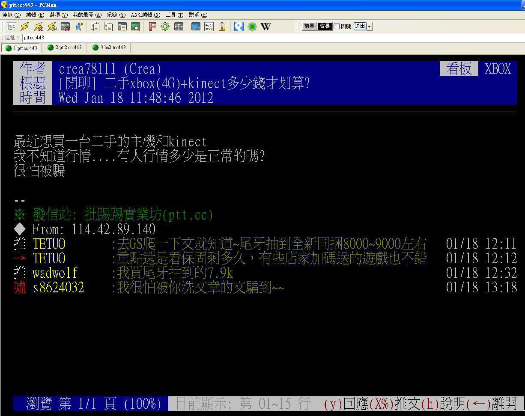Open the 說明 (H) menu

click(x=198, y=15)
